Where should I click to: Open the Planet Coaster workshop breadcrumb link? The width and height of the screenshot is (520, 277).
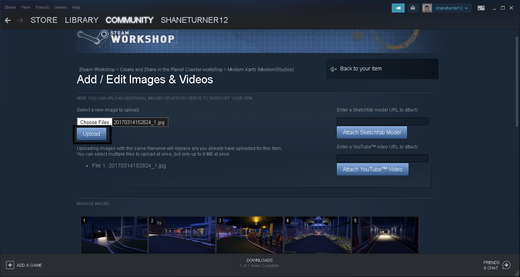[171, 70]
